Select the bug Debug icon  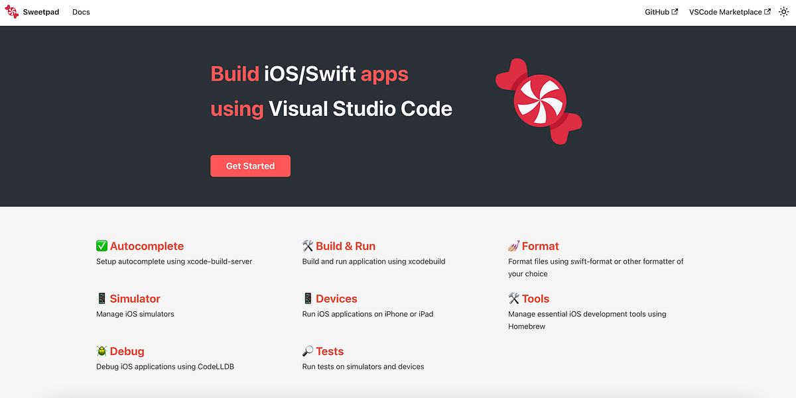[x=101, y=351]
